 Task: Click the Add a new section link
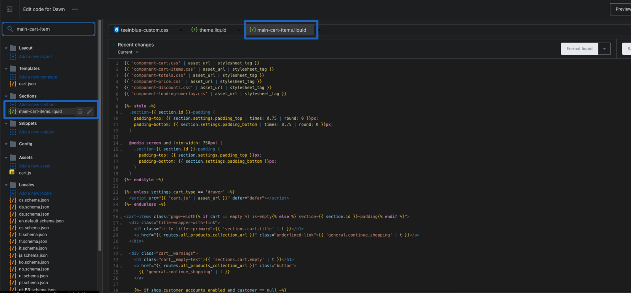pos(37,105)
